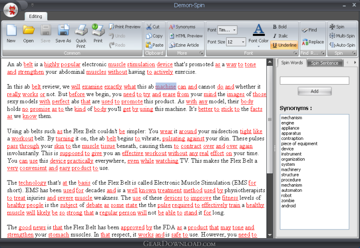This screenshot has height=248, width=360.
Task: Select synonym 'zombie' in the list
Action: click(x=288, y=201)
